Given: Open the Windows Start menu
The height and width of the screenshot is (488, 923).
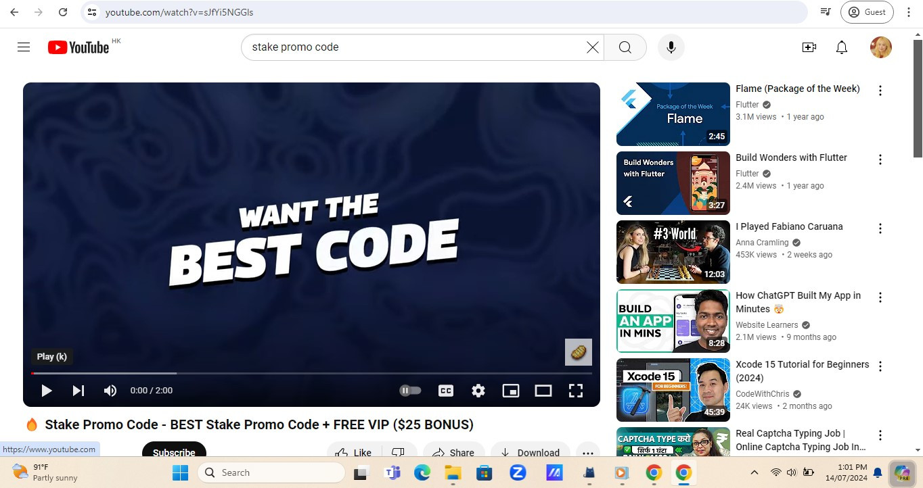Looking at the screenshot, I should point(180,472).
